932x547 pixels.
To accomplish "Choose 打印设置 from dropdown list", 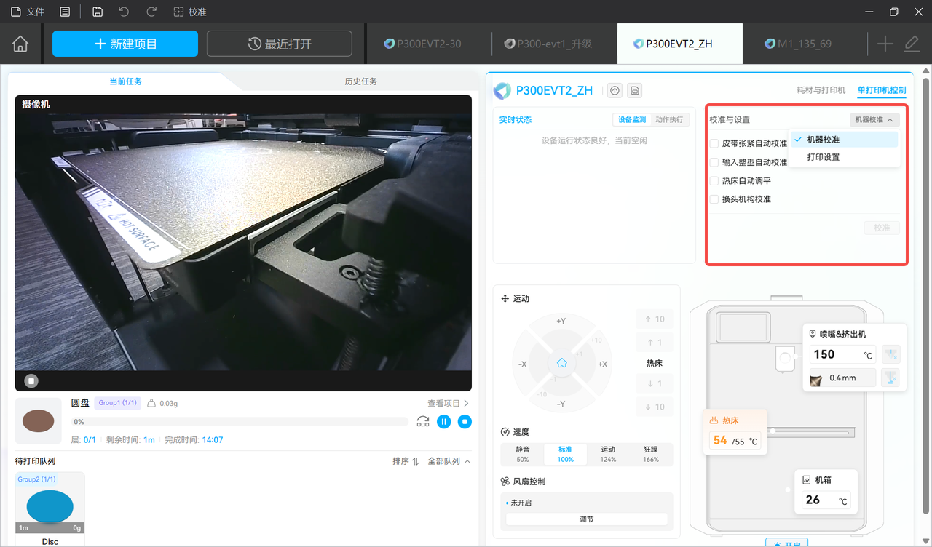I will 845,157.
